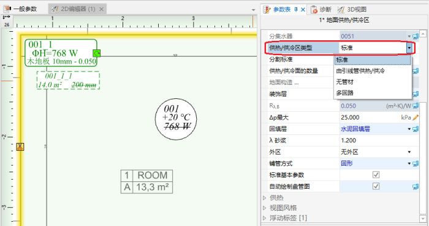Switch to the 诊断 tab
Viewport: 429px width, 226px height.
pos(321,10)
